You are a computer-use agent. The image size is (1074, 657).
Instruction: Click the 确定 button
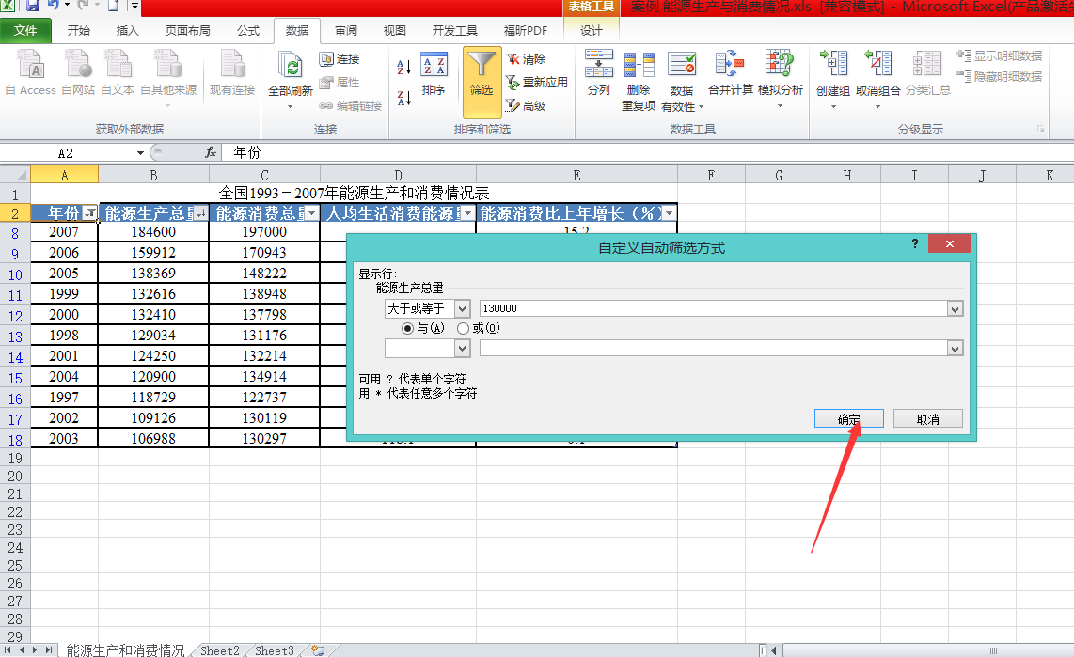848,419
